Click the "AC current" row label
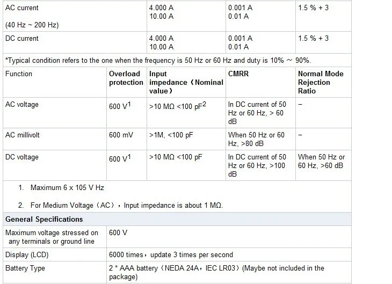Viewport: 392px width, 284px height. point(22,8)
